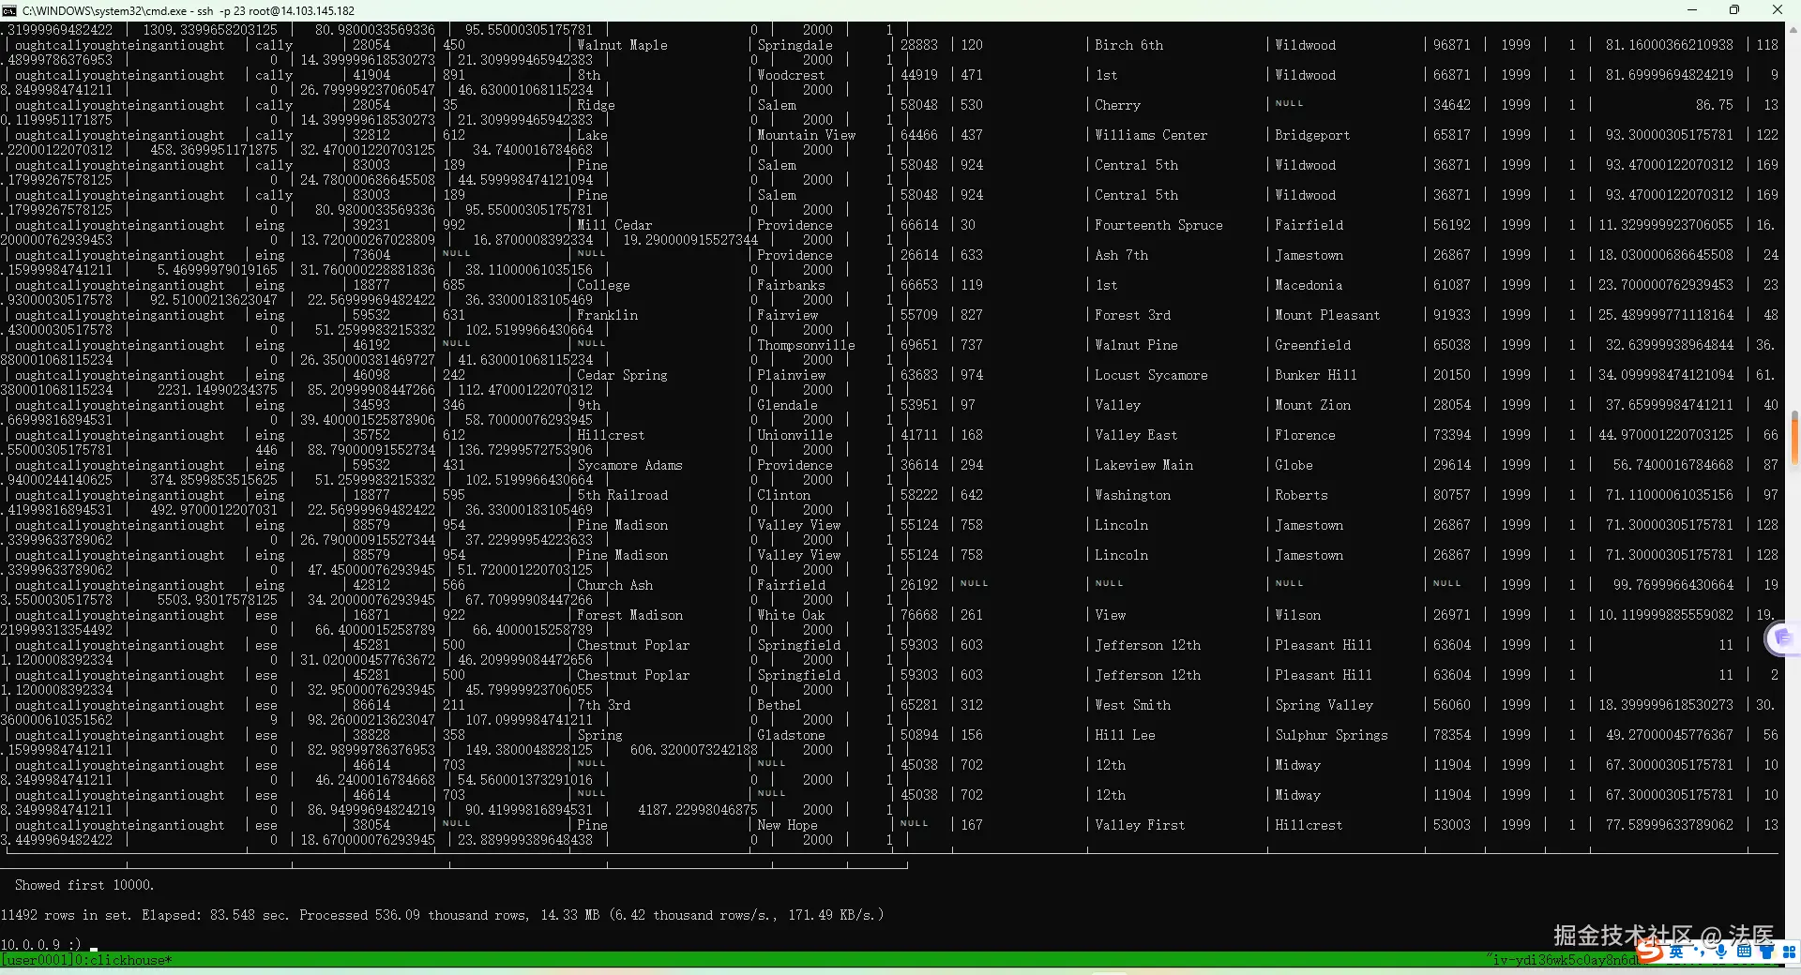Select the 'Bridgeport' cell
Viewport: 1801px width, 975px height.
coord(1312,135)
